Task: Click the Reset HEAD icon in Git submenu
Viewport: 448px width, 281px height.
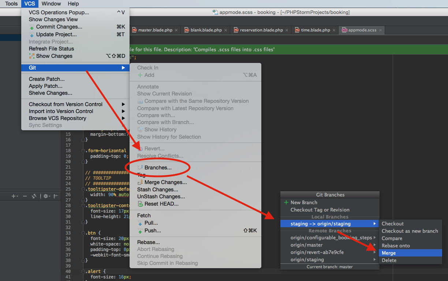Action: click(x=140, y=204)
